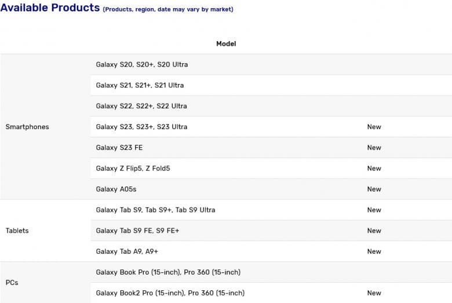This screenshot has height=303, width=452.
Task: Click the Galaxy S21, S21+, S21 Ultra row
Action: tap(140, 85)
